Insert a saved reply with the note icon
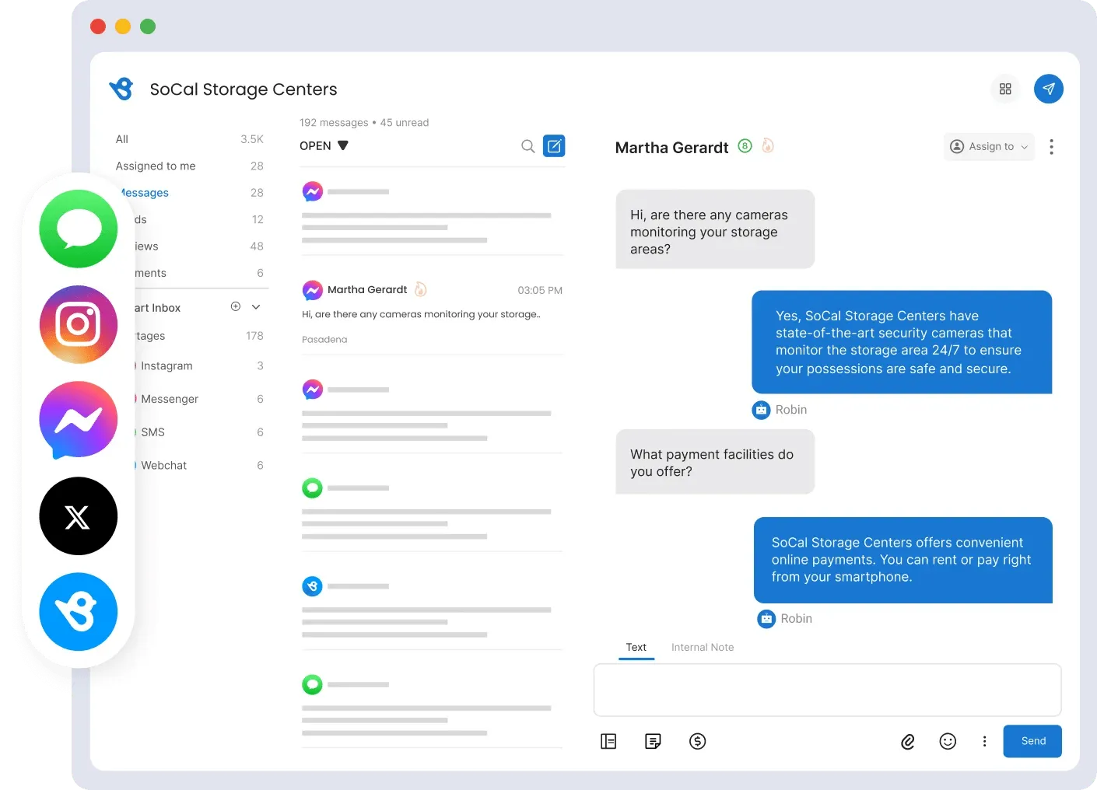1097x790 pixels. pyautogui.click(x=653, y=741)
